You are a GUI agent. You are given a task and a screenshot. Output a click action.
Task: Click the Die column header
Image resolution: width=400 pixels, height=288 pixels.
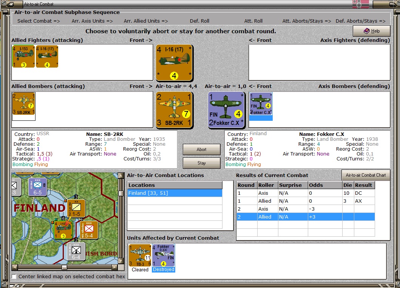click(x=348, y=185)
